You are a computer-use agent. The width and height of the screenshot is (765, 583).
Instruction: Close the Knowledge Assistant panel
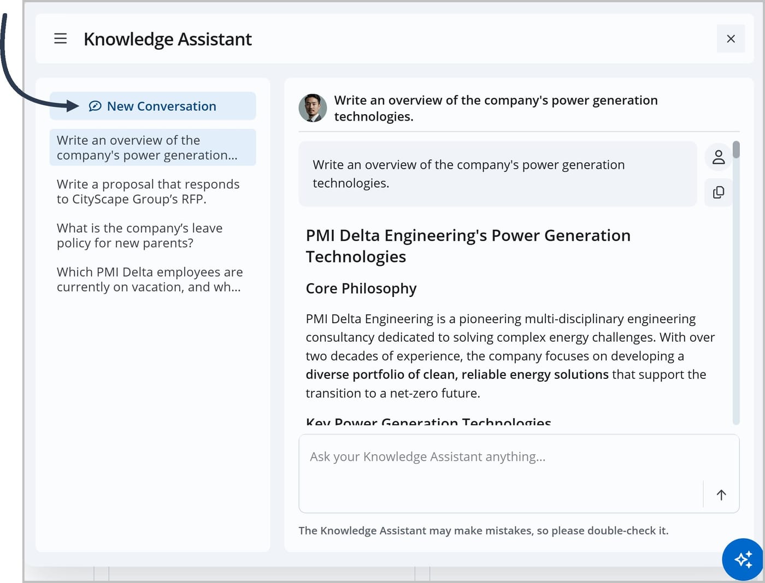731,39
